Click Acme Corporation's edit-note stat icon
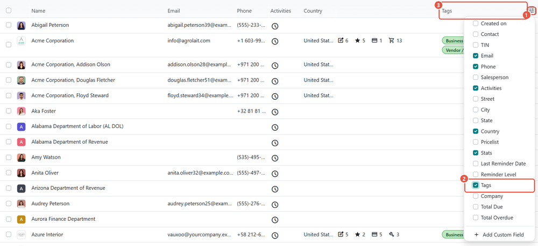Screen dimensions: 538x246 click(341, 41)
